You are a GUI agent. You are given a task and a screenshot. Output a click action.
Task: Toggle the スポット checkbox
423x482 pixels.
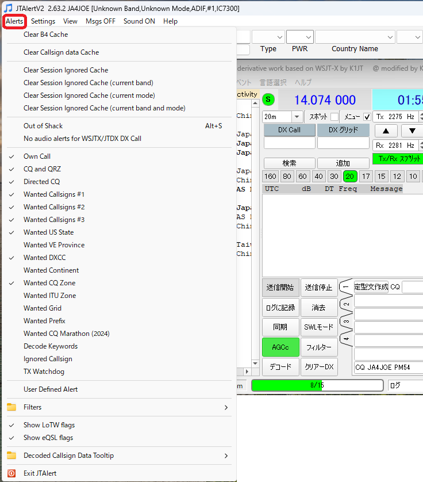click(x=334, y=117)
